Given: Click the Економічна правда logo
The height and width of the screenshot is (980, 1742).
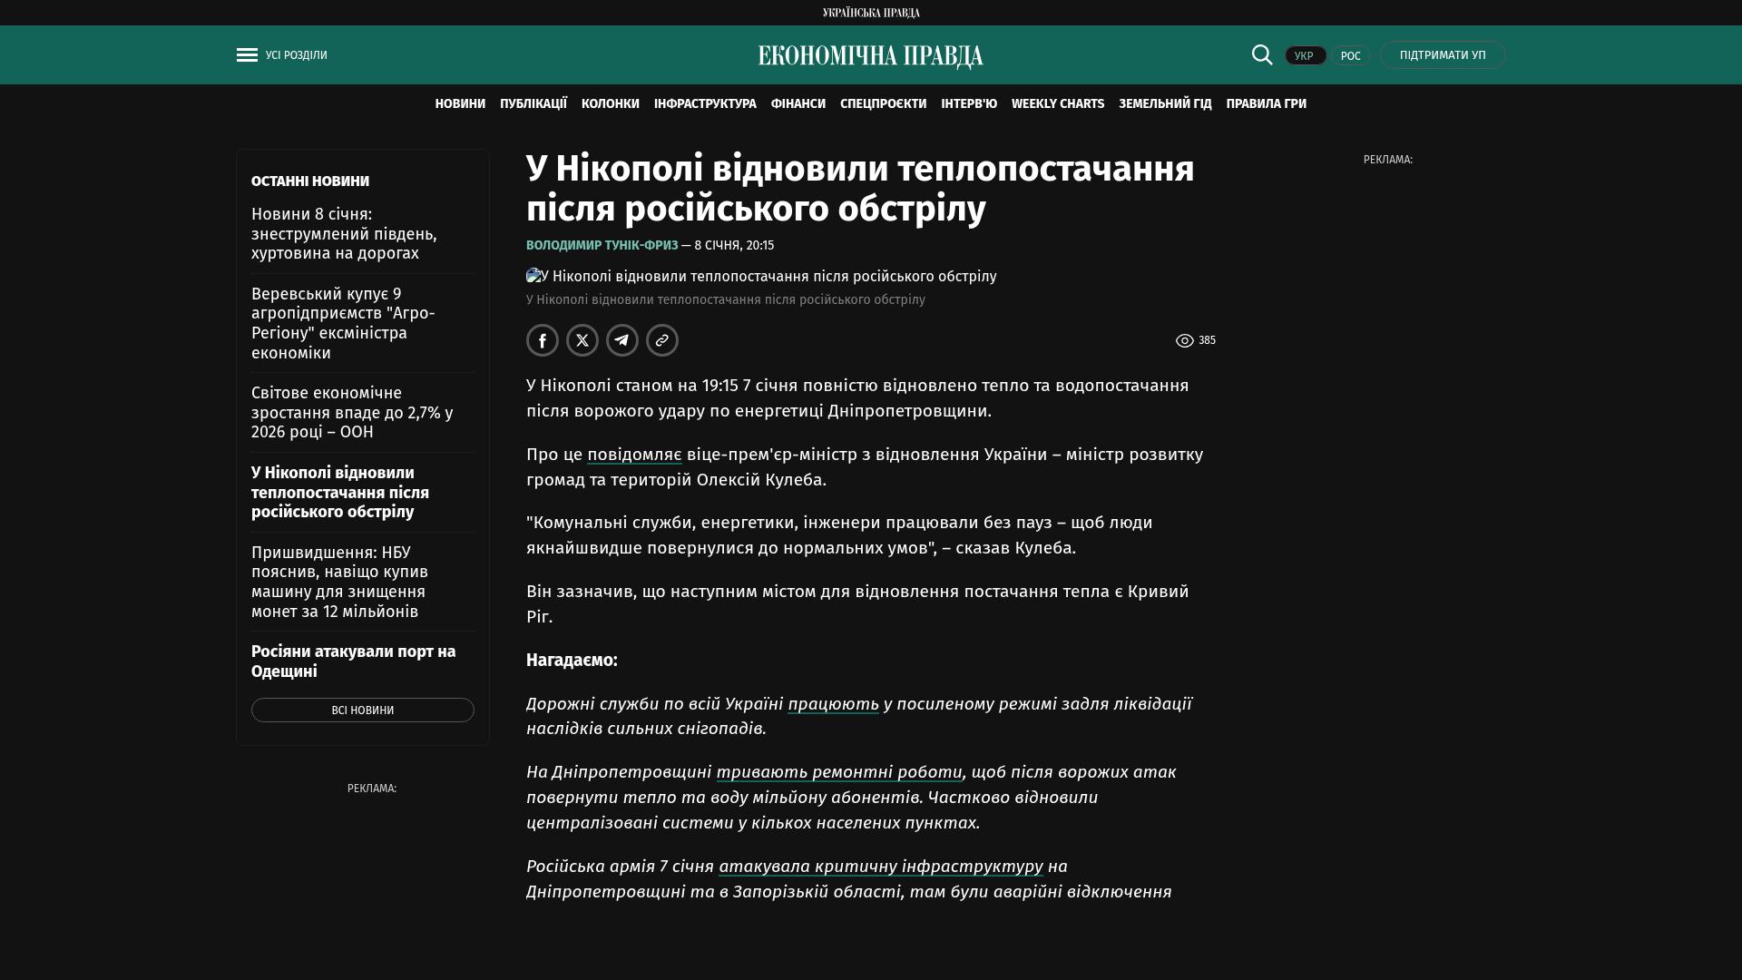Looking at the screenshot, I should click(x=870, y=56).
